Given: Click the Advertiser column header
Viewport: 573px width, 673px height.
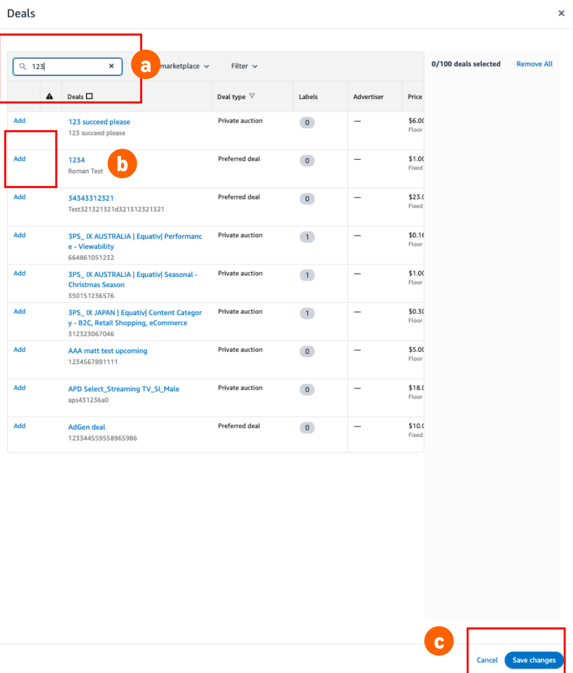Looking at the screenshot, I should tap(368, 96).
